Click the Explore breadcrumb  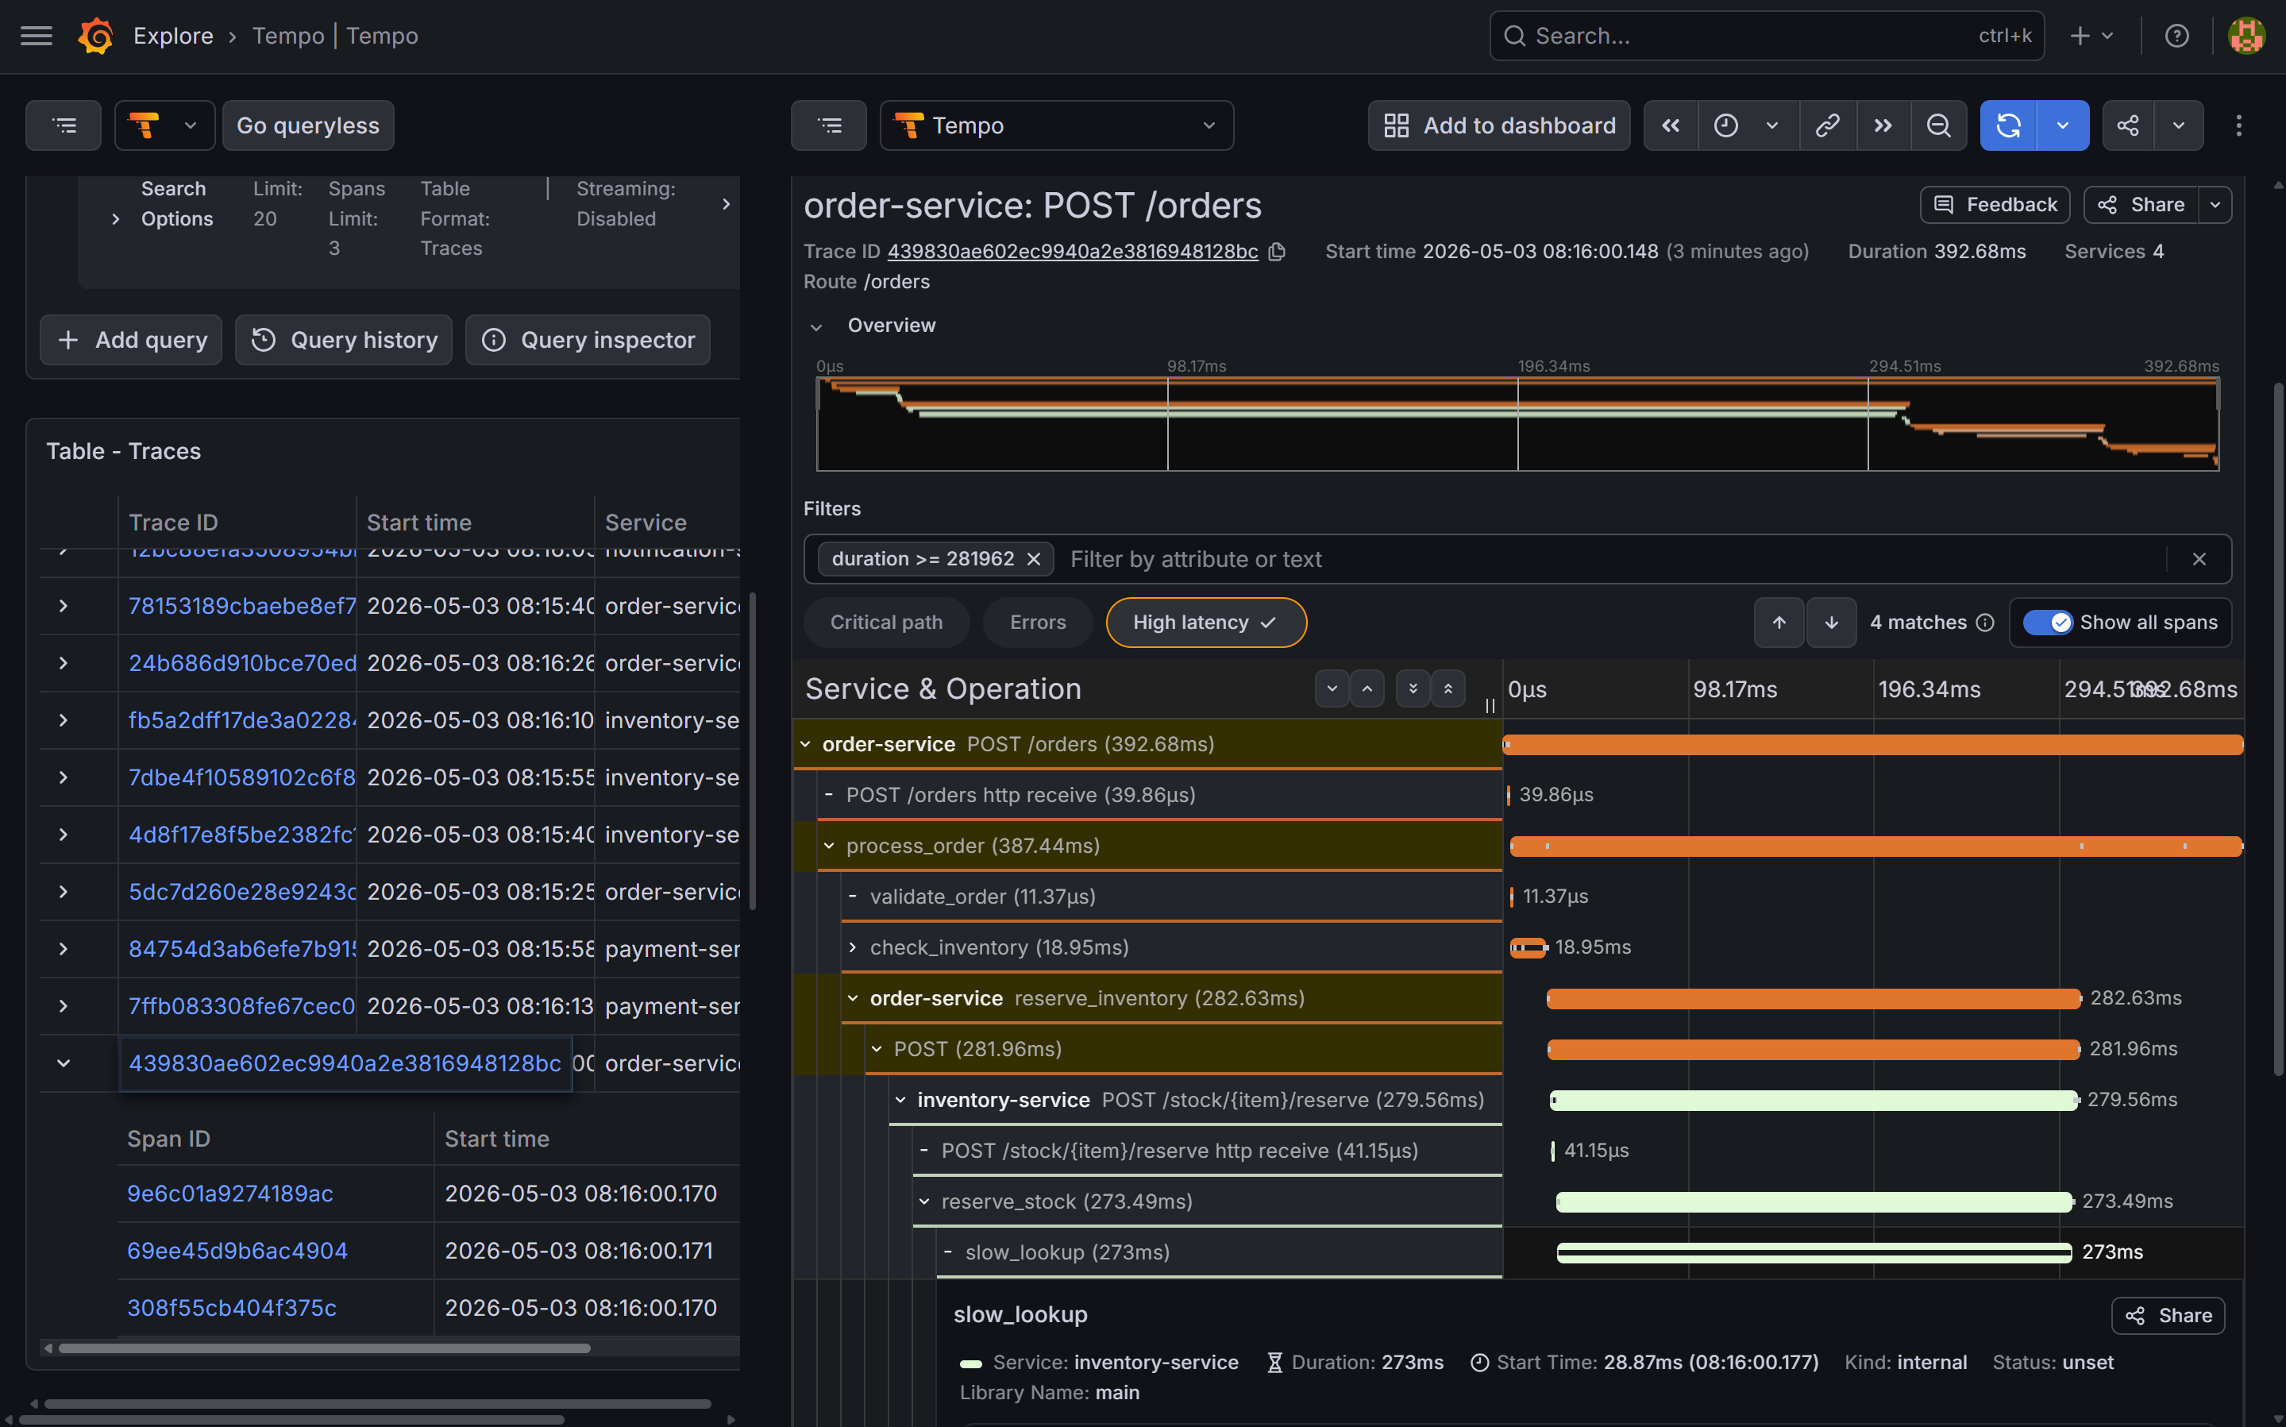pos(174,36)
